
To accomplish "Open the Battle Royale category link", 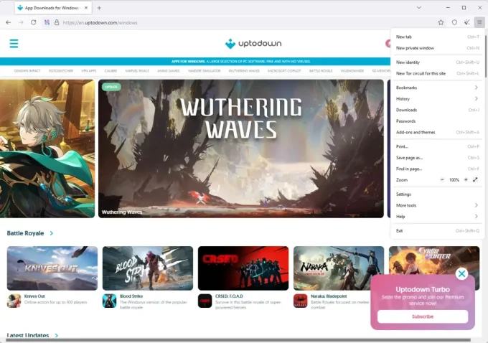I will coord(26,233).
